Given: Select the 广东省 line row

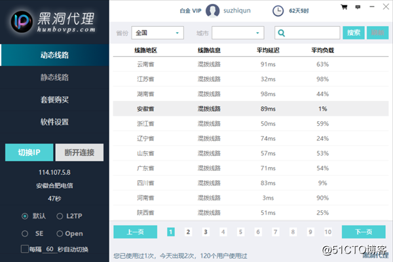Looking at the screenshot, I should click(251, 168).
